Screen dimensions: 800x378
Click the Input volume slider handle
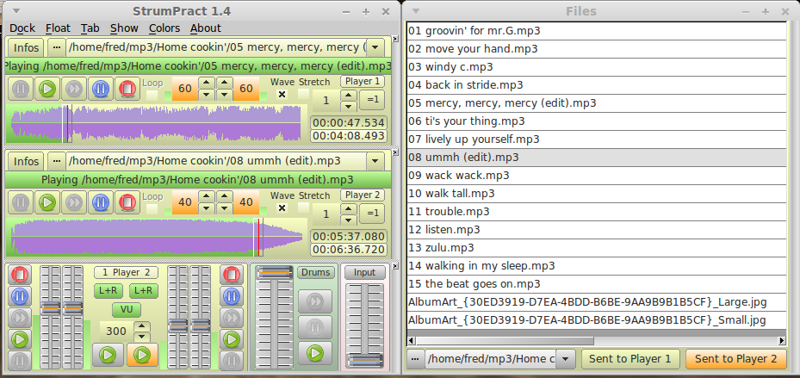[364, 360]
